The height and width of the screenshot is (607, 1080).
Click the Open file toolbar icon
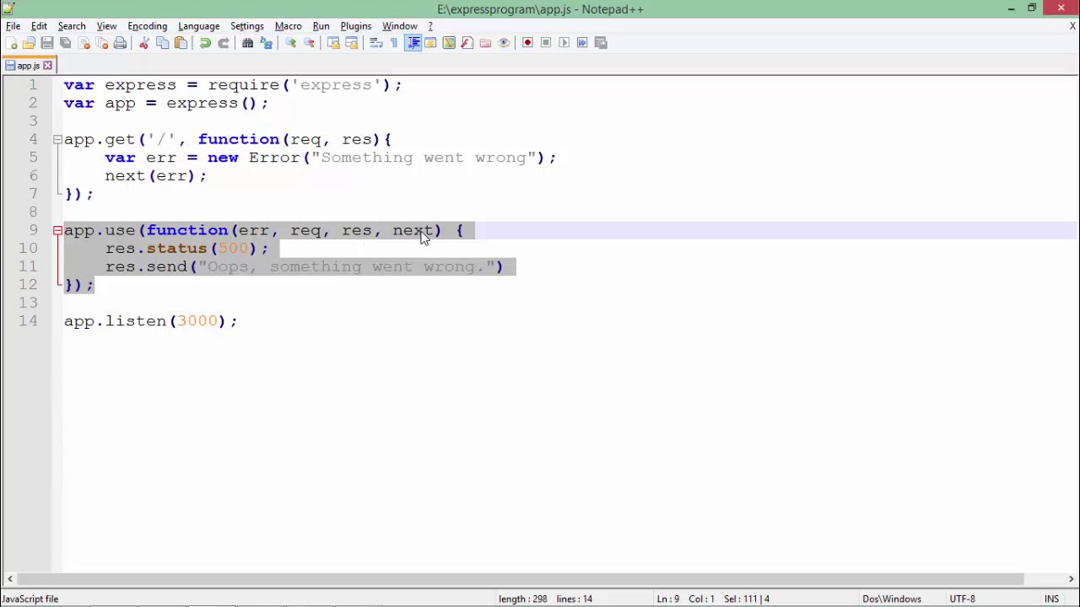coord(29,43)
